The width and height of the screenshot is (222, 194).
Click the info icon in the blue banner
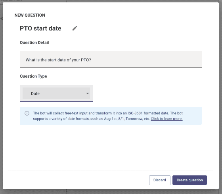pyautogui.click(x=27, y=113)
